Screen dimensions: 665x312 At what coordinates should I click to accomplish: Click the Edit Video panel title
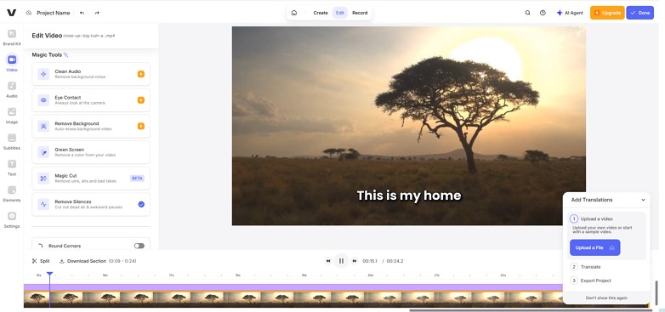pyautogui.click(x=47, y=36)
